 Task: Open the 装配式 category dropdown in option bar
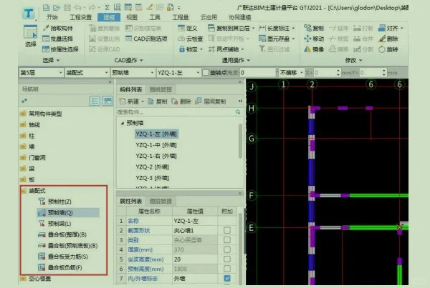pyautogui.click(x=87, y=73)
